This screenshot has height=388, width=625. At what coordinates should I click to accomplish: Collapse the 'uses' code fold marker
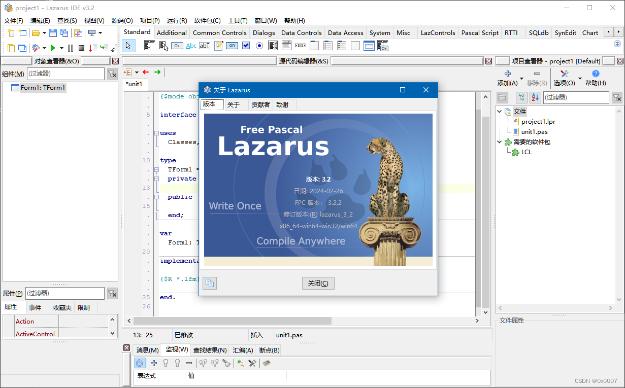click(x=156, y=133)
